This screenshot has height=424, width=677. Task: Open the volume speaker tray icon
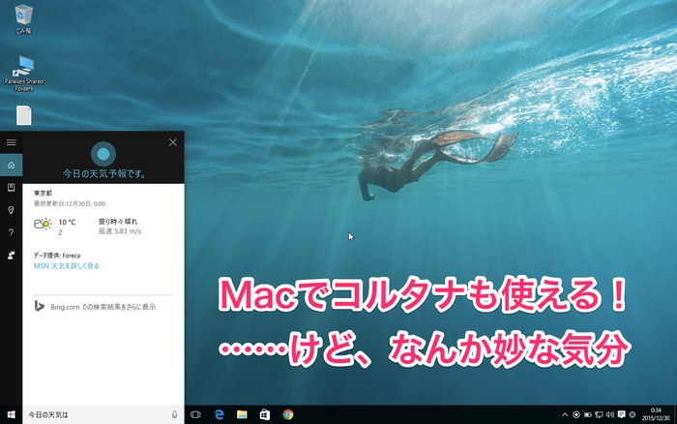[x=609, y=414]
